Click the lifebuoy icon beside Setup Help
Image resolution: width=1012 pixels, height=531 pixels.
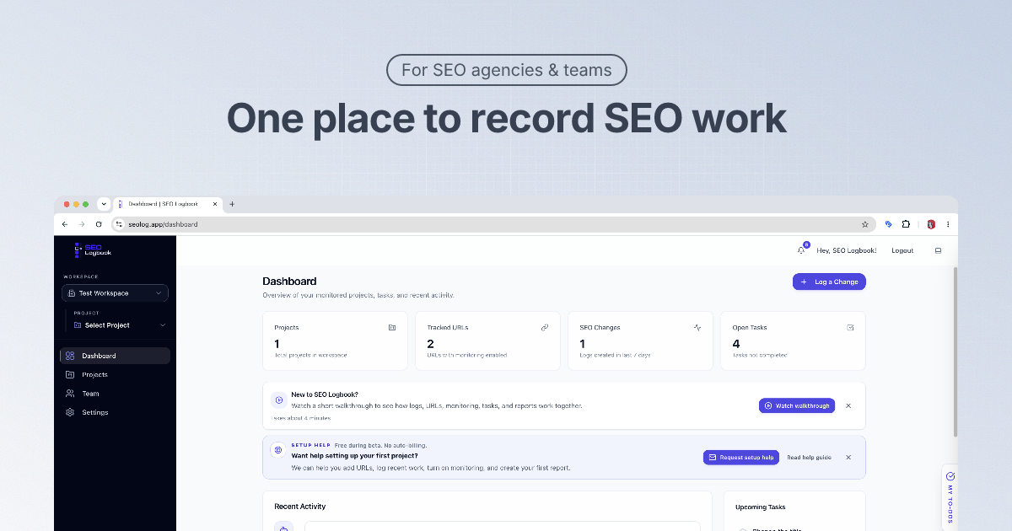tap(278, 450)
